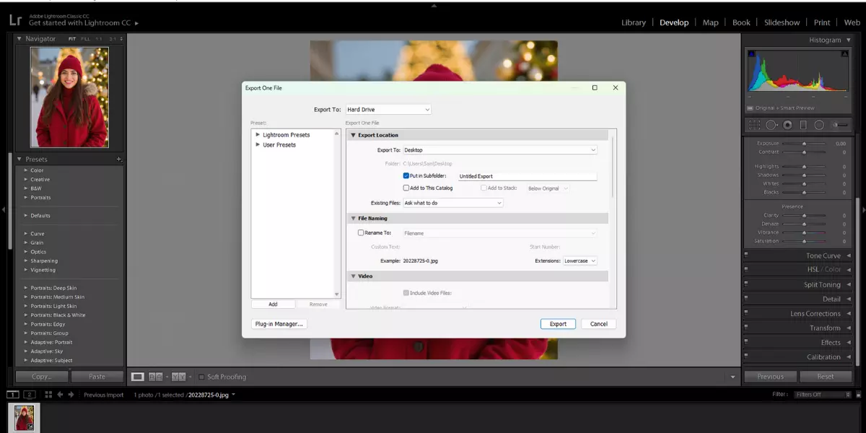Click the Y|Y before/after view icon

[x=178, y=377]
